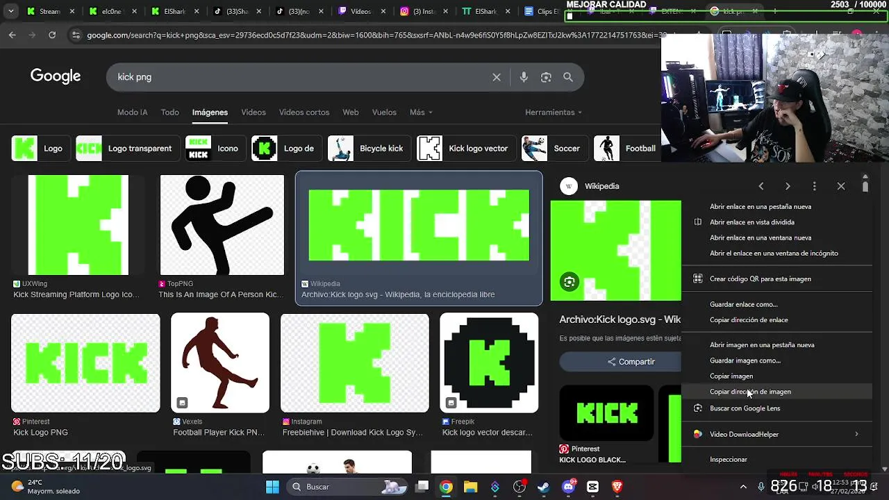Filter by 'Kick logo vector' chip
The height and width of the screenshot is (500, 889).
466,149
